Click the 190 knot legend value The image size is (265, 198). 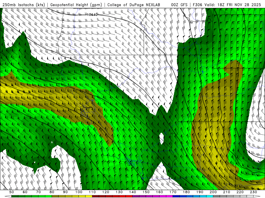tap(200, 192)
